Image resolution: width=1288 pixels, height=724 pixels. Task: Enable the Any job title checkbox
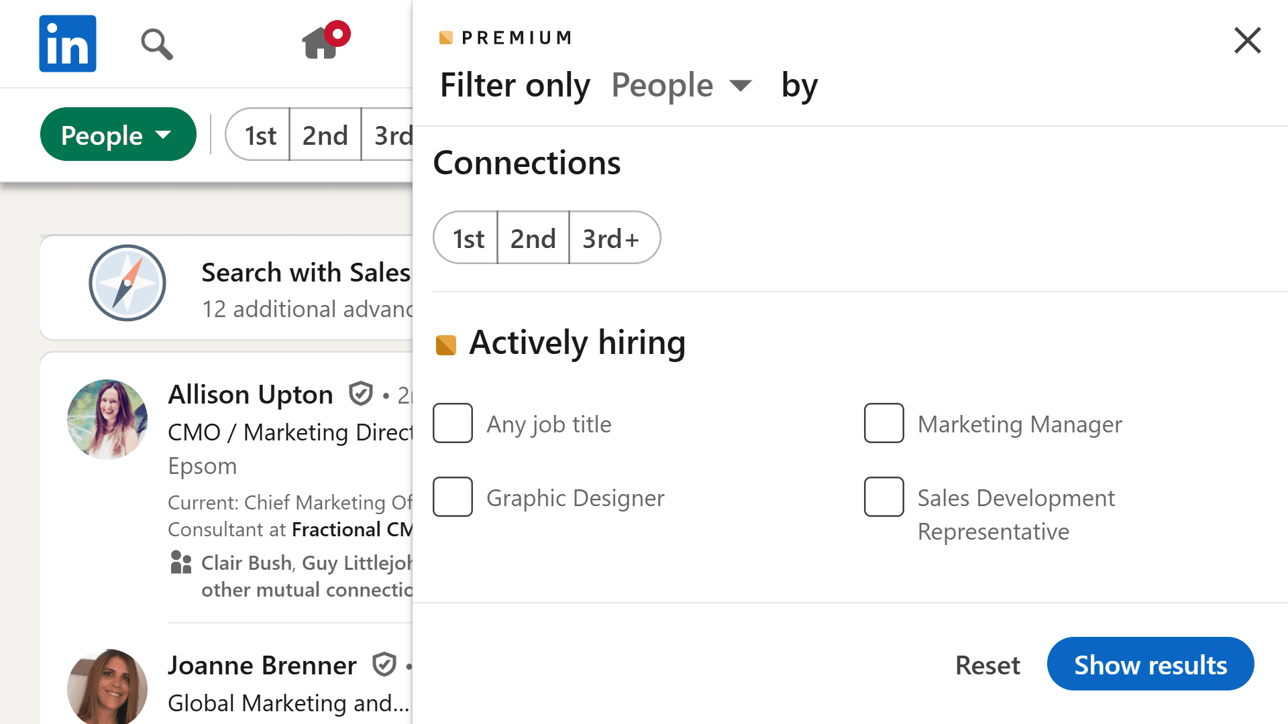(453, 423)
